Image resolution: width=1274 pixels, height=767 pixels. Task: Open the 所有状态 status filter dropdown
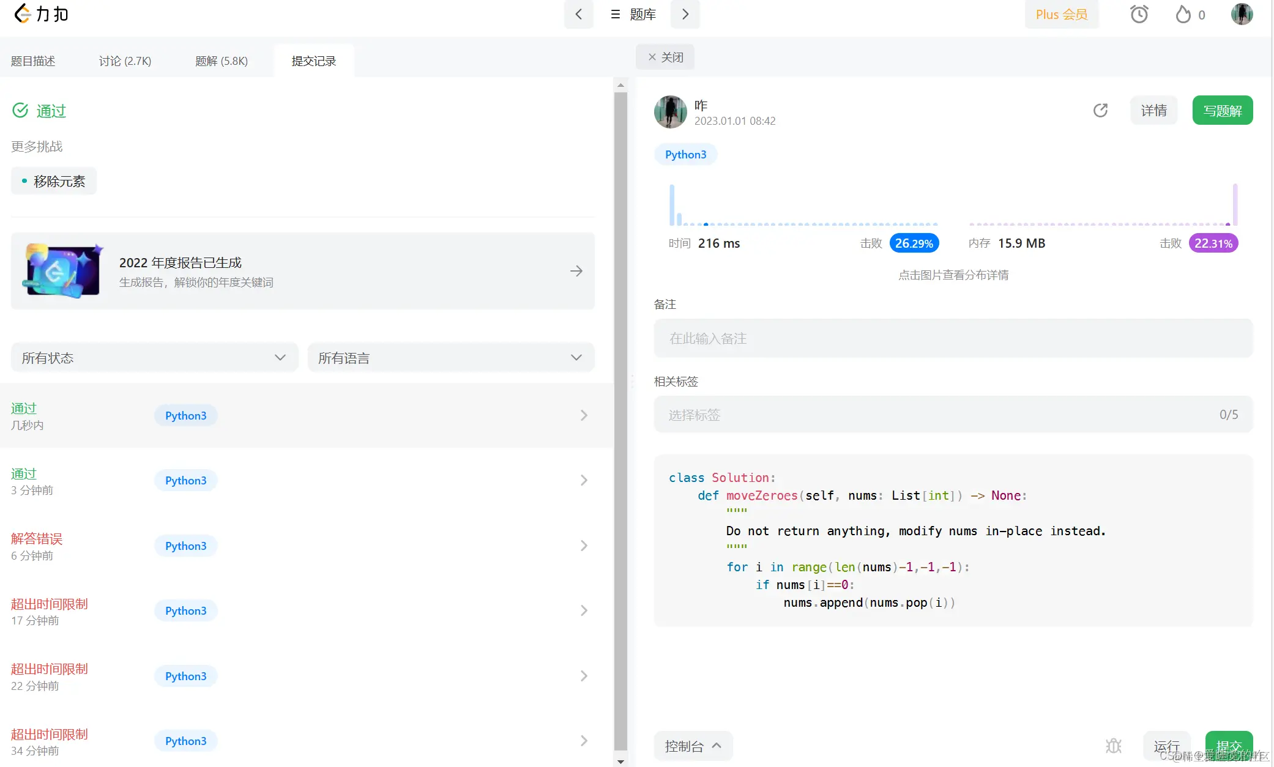(154, 358)
